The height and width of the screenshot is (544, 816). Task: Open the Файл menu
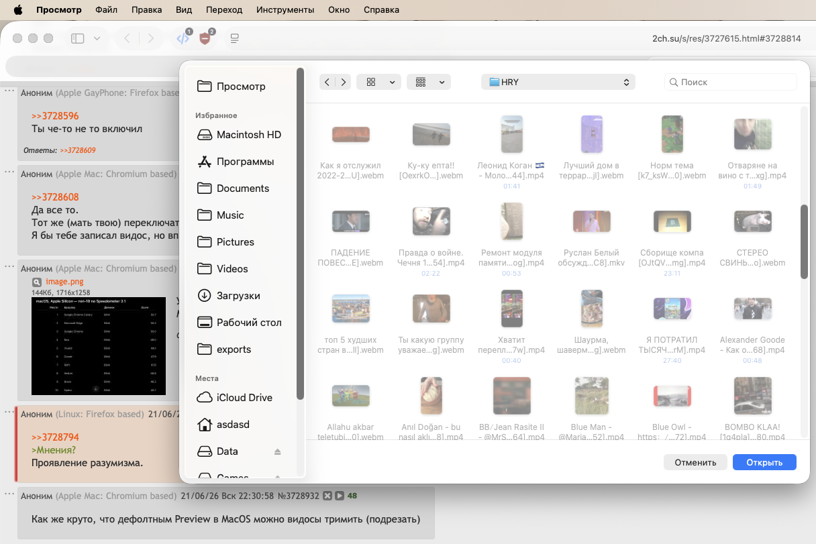click(x=106, y=10)
